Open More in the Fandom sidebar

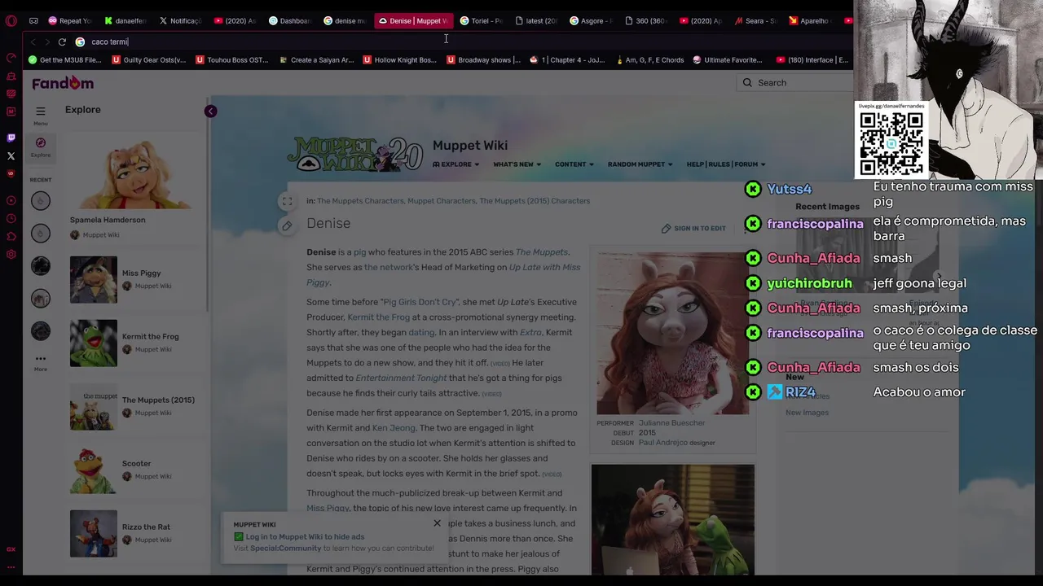click(x=40, y=362)
